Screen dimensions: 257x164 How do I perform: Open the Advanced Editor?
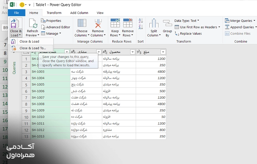pos(56,27)
